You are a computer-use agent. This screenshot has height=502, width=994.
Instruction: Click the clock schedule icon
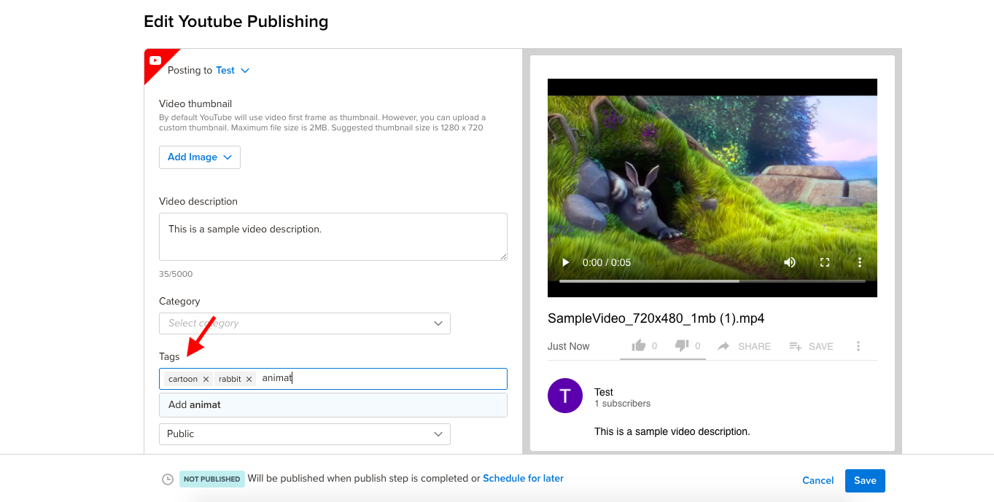pos(168,479)
